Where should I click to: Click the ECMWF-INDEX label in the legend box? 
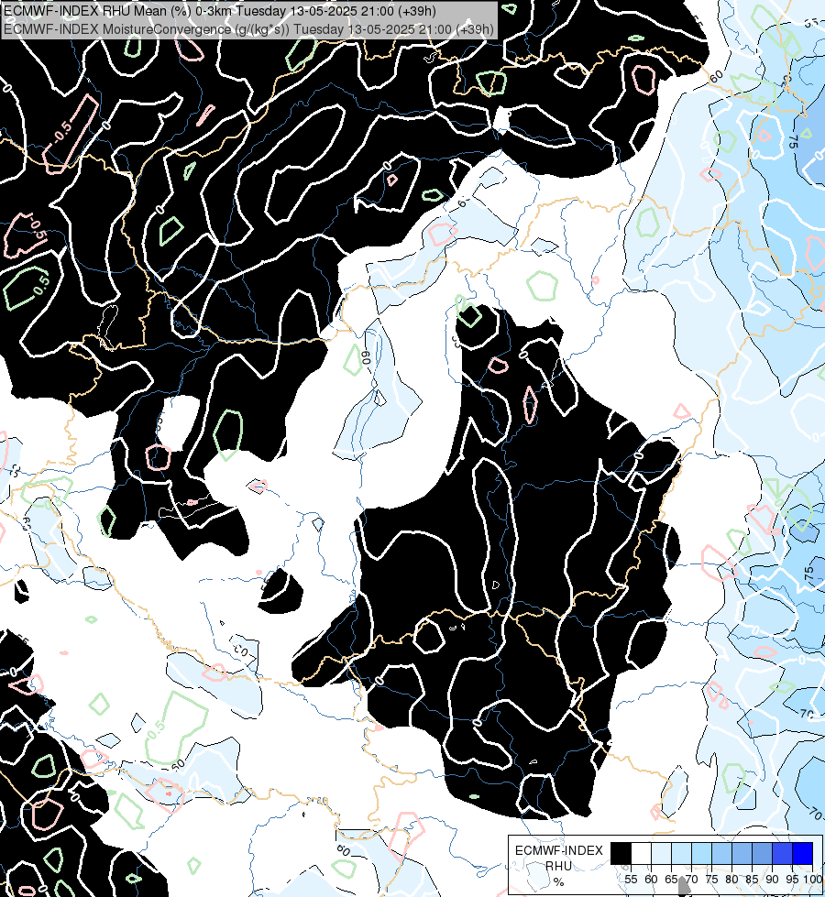(559, 850)
